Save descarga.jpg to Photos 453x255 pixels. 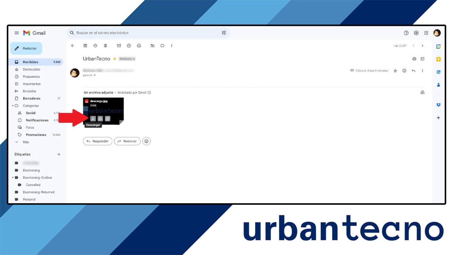(108, 119)
